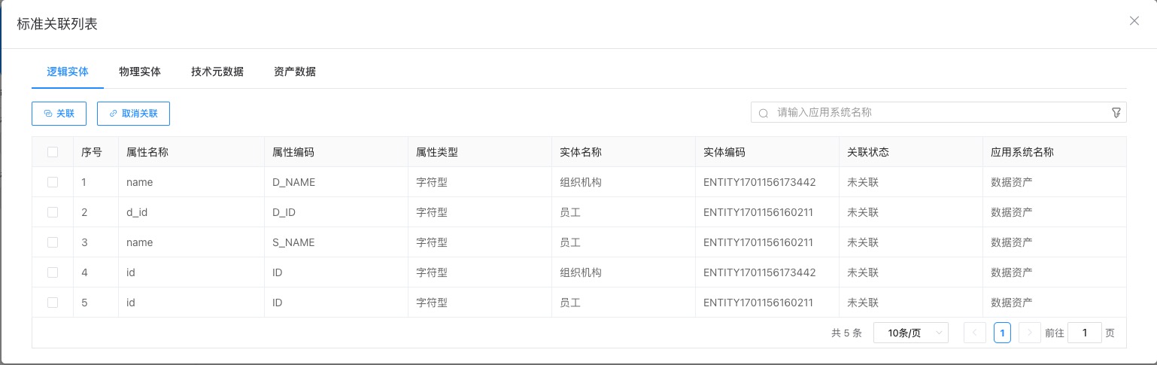Switch to 物理实体 tab
The image size is (1157, 365).
pos(140,72)
